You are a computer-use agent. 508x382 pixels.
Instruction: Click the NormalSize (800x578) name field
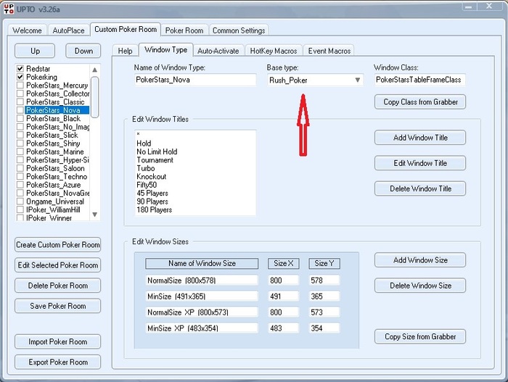[x=202, y=281]
